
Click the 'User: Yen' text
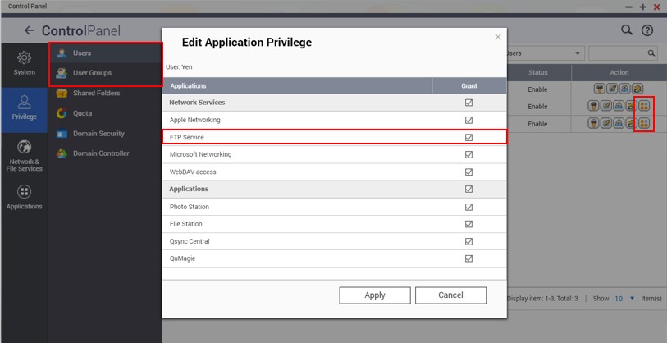pyautogui.click(x=179, y=66)
